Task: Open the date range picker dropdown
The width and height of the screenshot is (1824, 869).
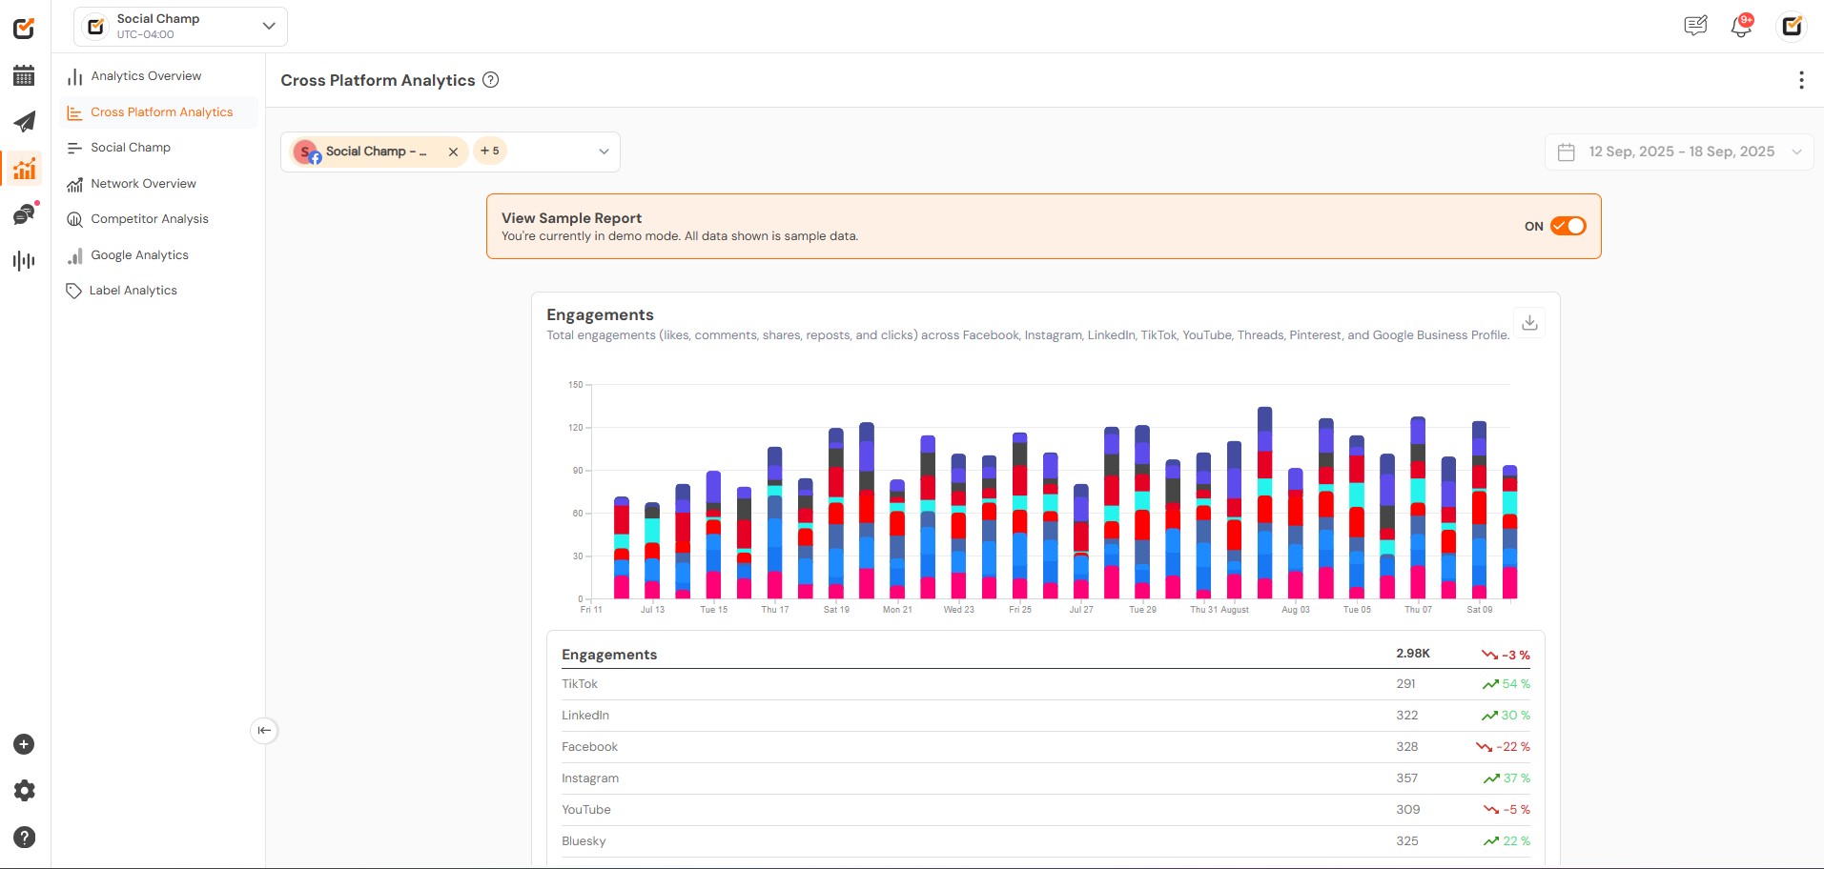Action: [1679, 152]
